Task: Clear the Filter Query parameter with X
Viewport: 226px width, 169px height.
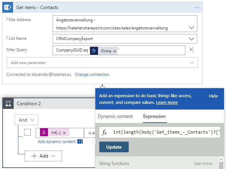Action: point(191,49)
